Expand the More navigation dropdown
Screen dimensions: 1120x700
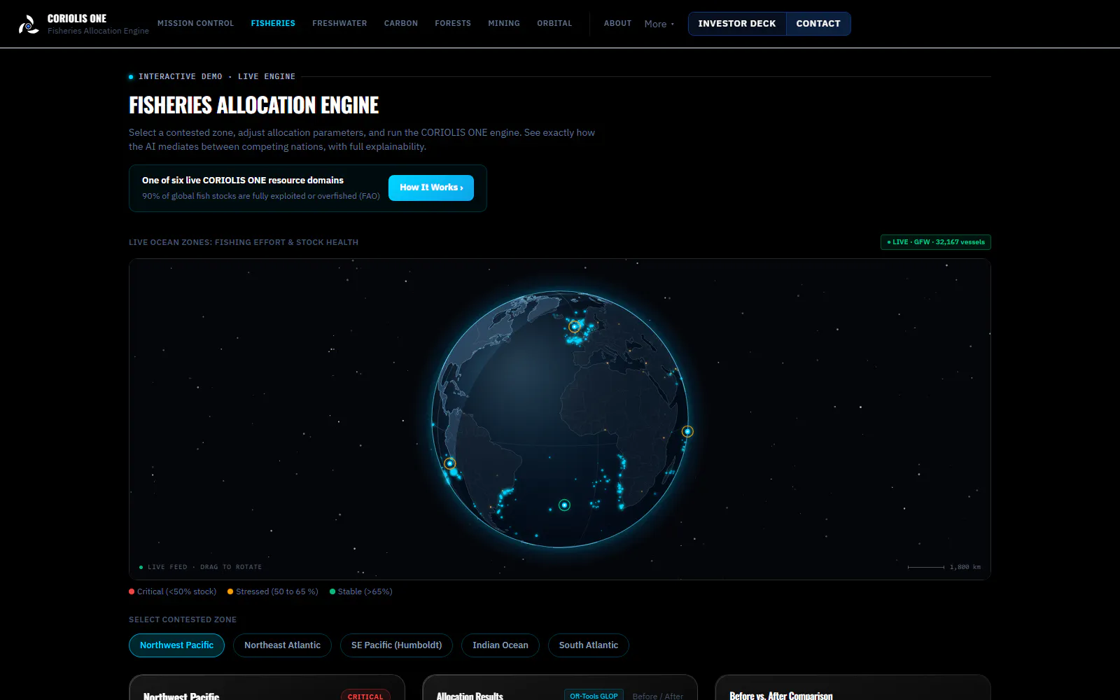coord(659,24)
